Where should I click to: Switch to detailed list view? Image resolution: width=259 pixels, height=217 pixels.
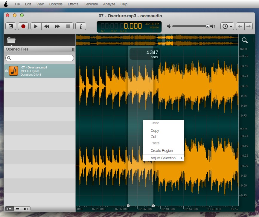(9, 209)
